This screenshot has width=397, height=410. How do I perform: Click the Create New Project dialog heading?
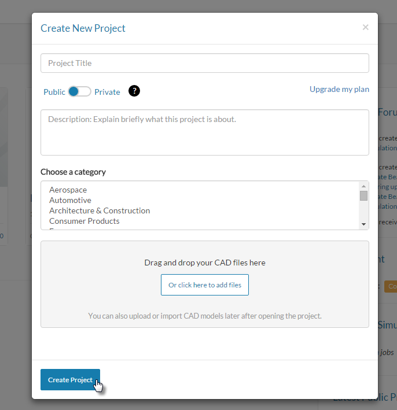tap(83, 28)
